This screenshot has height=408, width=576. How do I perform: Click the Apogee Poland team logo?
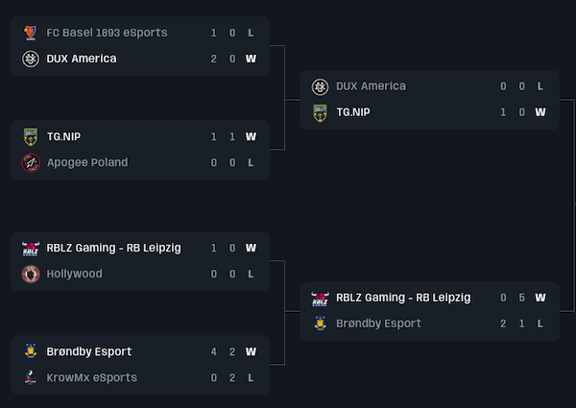pyautogui.click(x=30, y=162)
